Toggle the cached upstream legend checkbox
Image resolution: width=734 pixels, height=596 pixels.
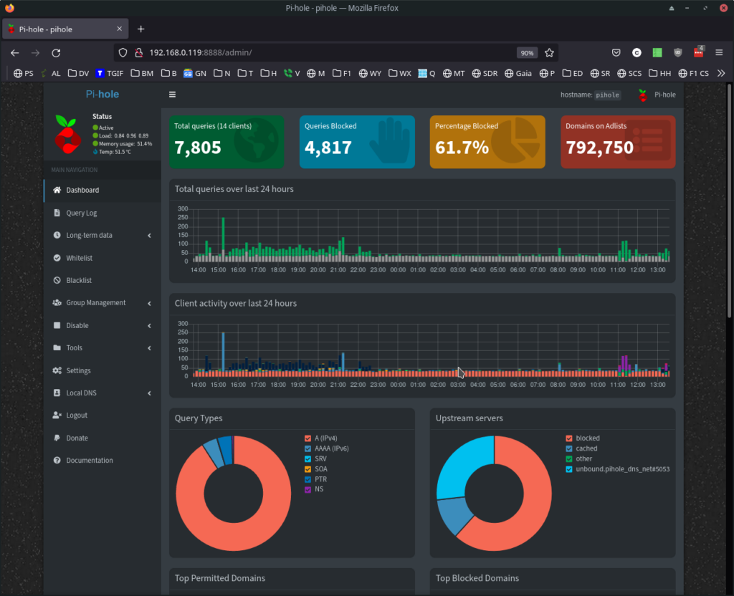(568, 448)
